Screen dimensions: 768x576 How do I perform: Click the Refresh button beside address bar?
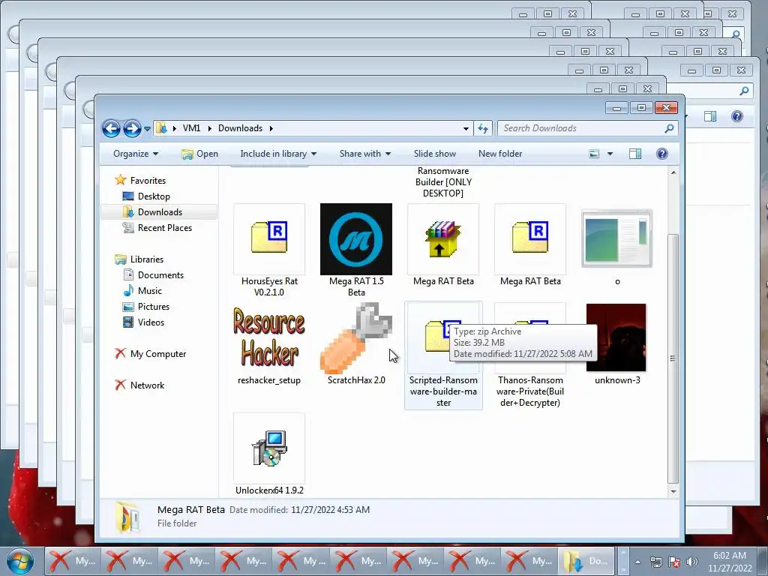coord(484,128)
